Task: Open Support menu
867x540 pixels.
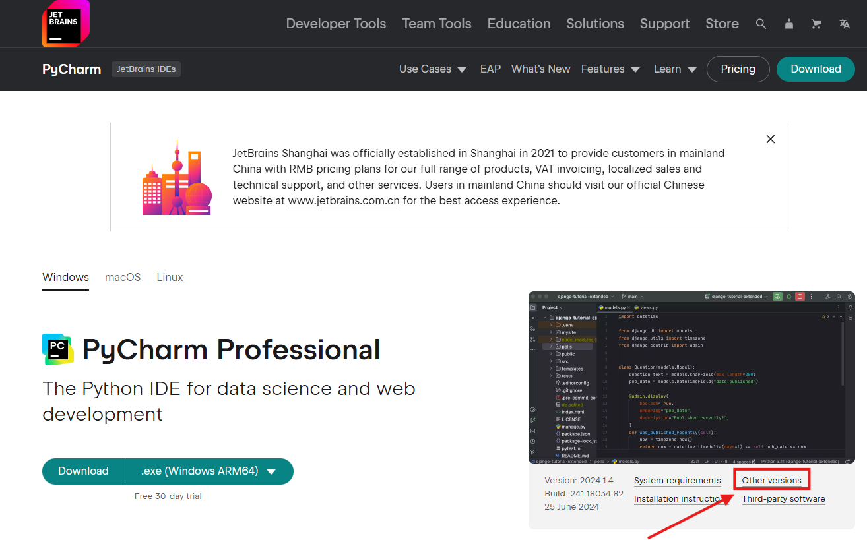Action: tap(664, 24)
